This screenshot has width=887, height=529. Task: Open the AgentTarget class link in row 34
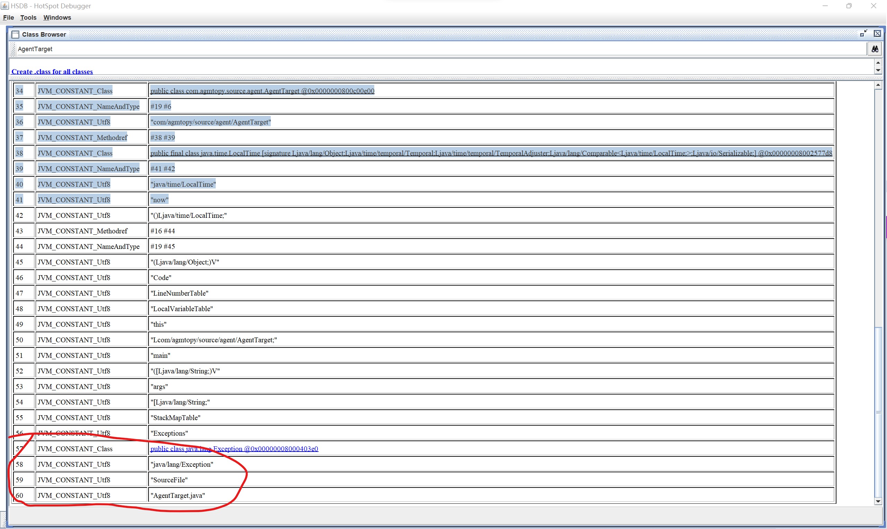262,91
